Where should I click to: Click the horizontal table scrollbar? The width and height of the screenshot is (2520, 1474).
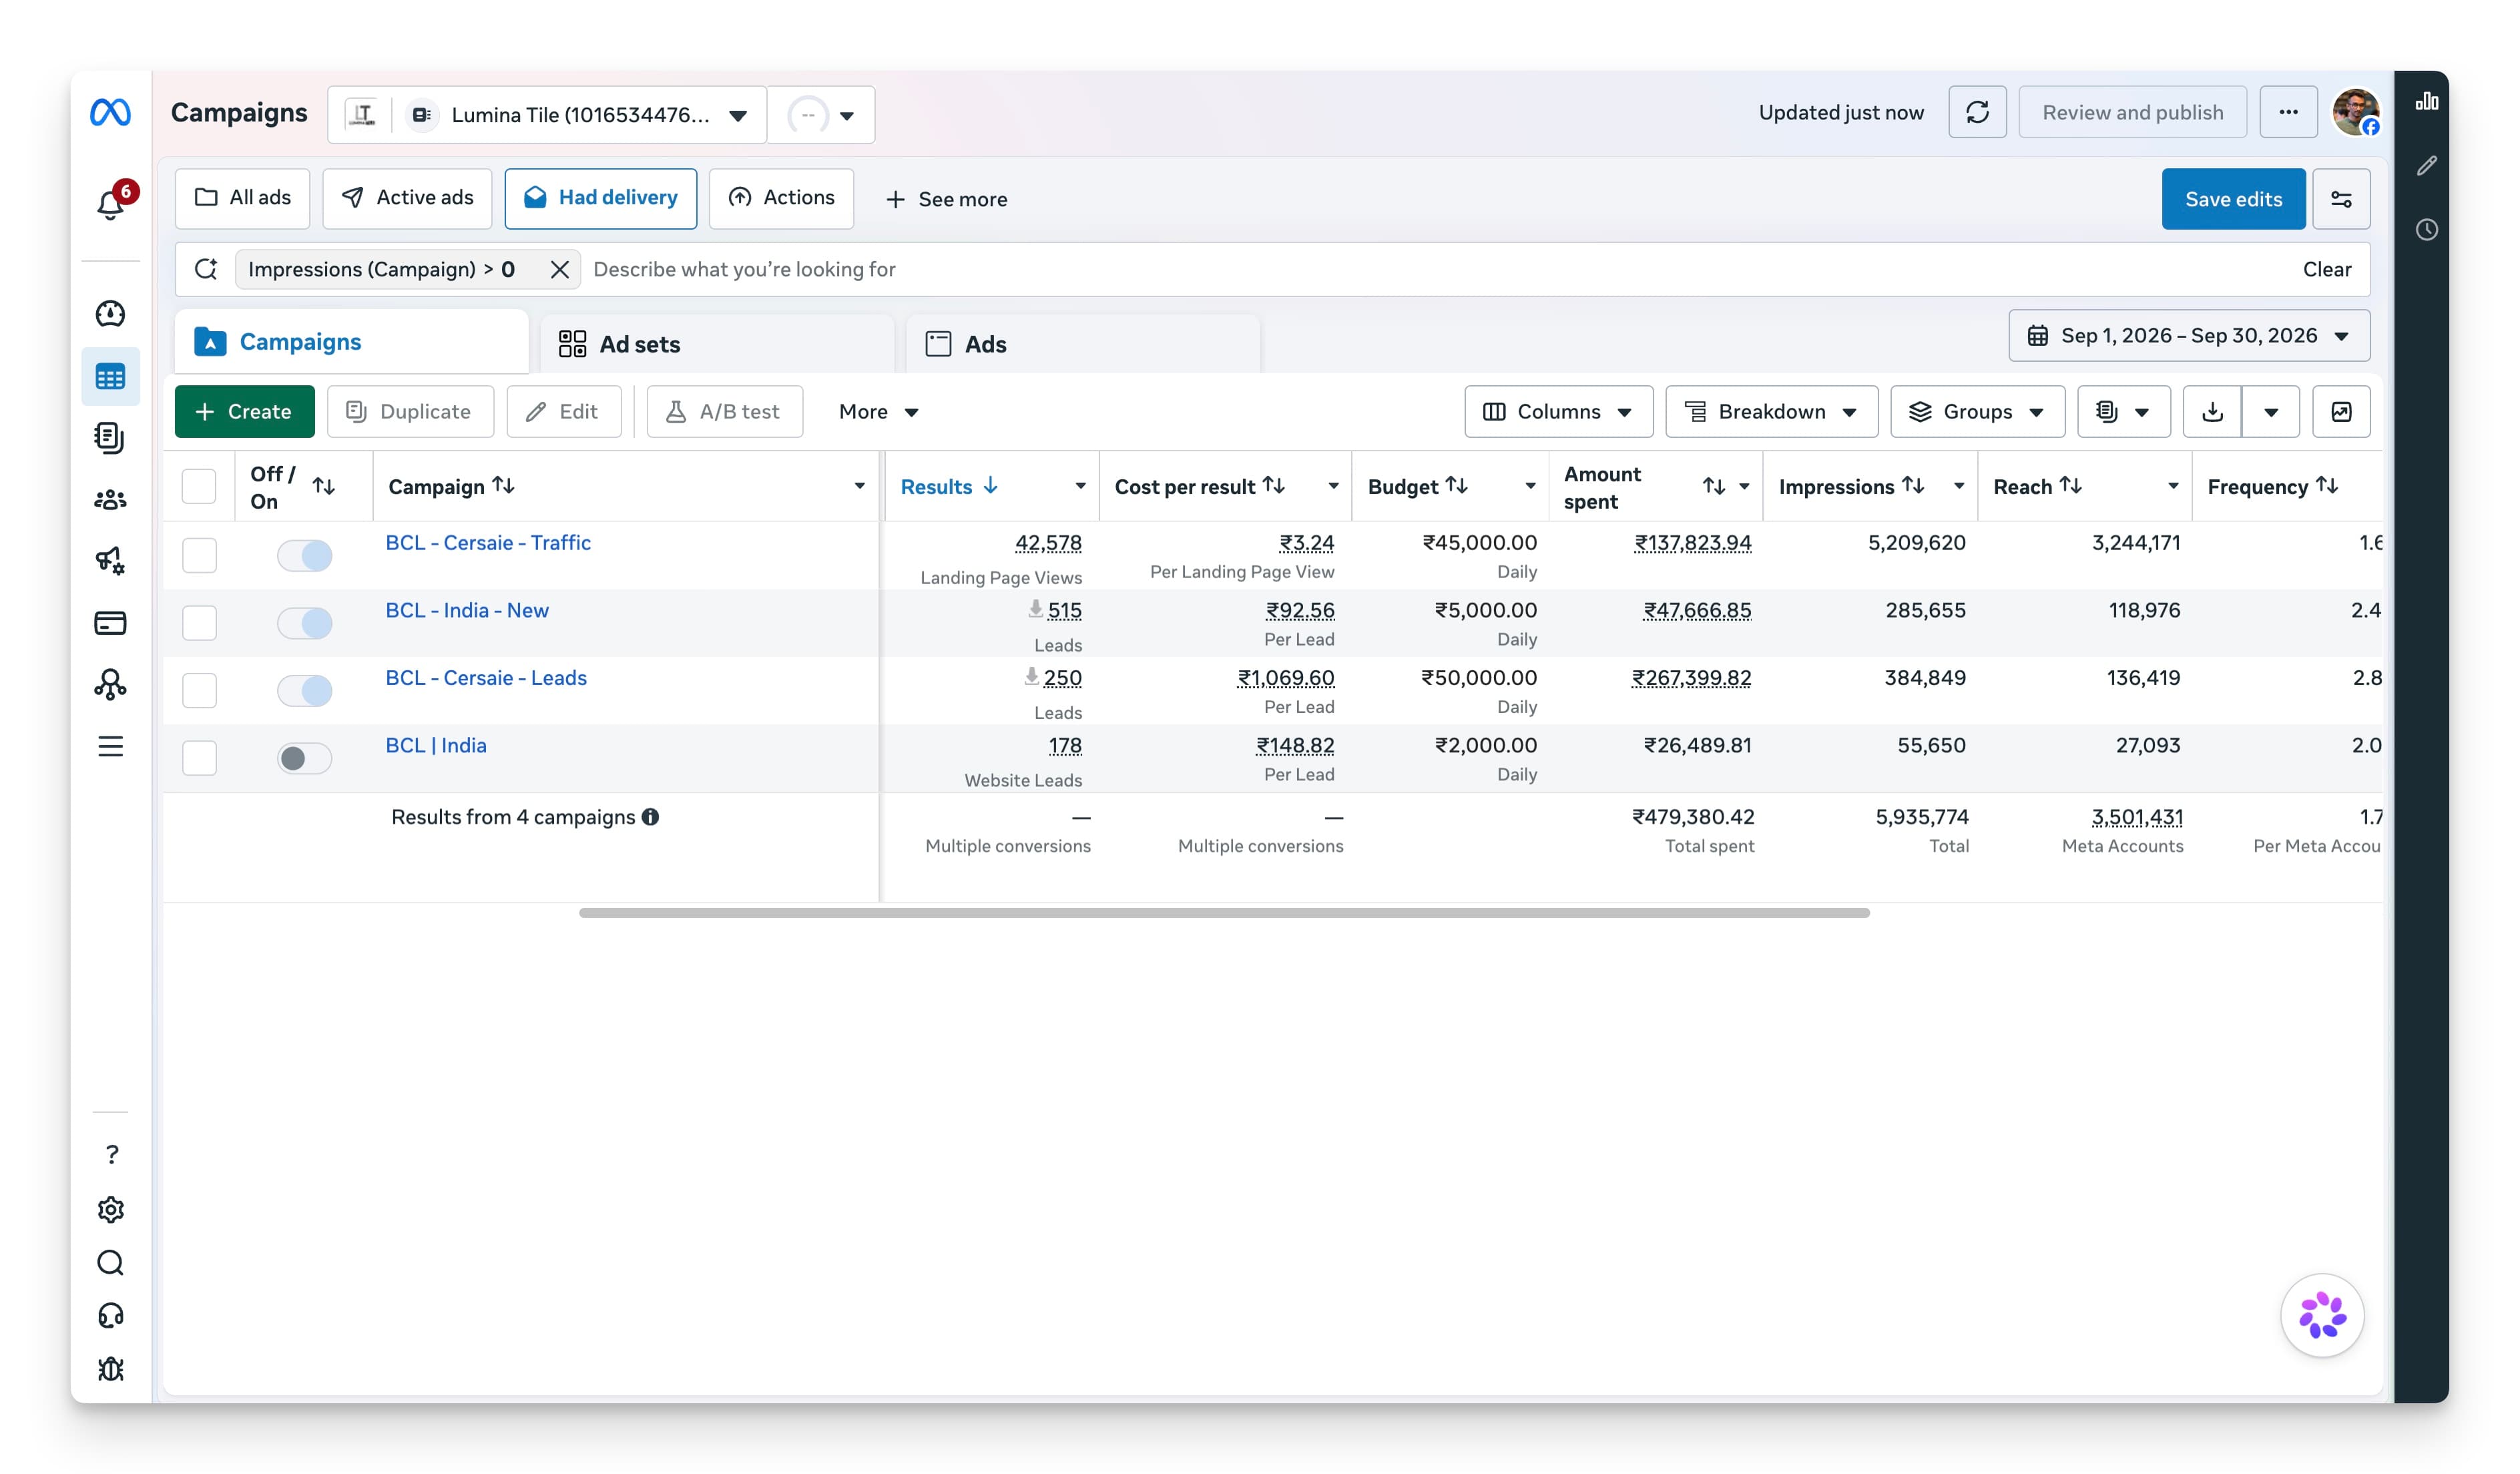(1224, 912)
